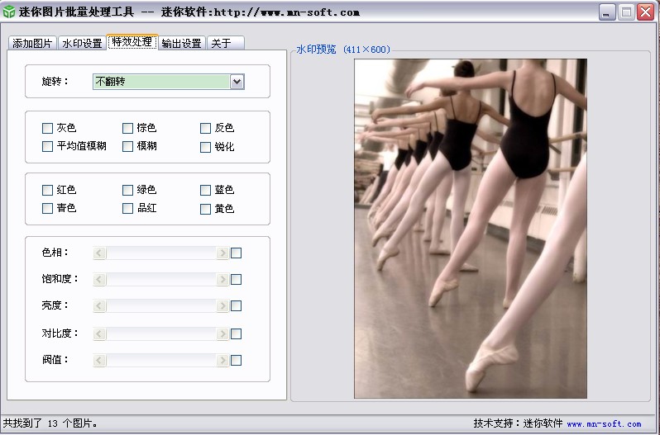
Task: Click the 亮度 slider right arrow
Action: (222, 305)
